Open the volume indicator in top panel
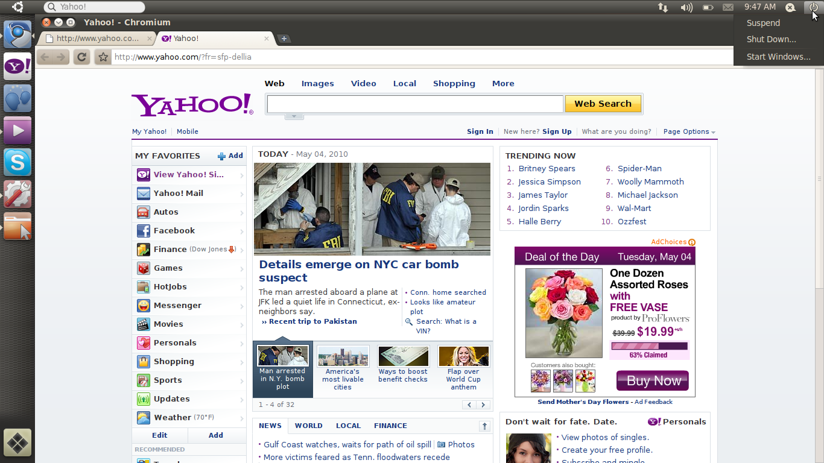The image size is (824, 463). point(686,7)
